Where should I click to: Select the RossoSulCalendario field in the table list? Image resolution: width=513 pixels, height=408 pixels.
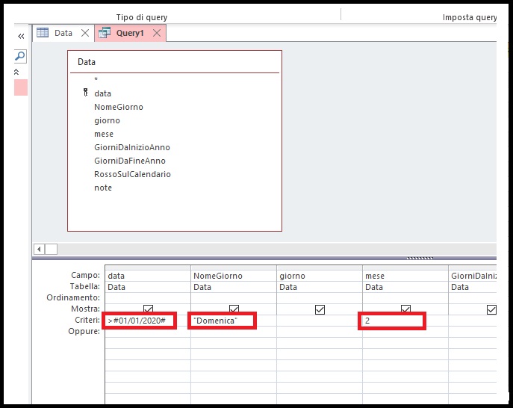tap(132, 174)
